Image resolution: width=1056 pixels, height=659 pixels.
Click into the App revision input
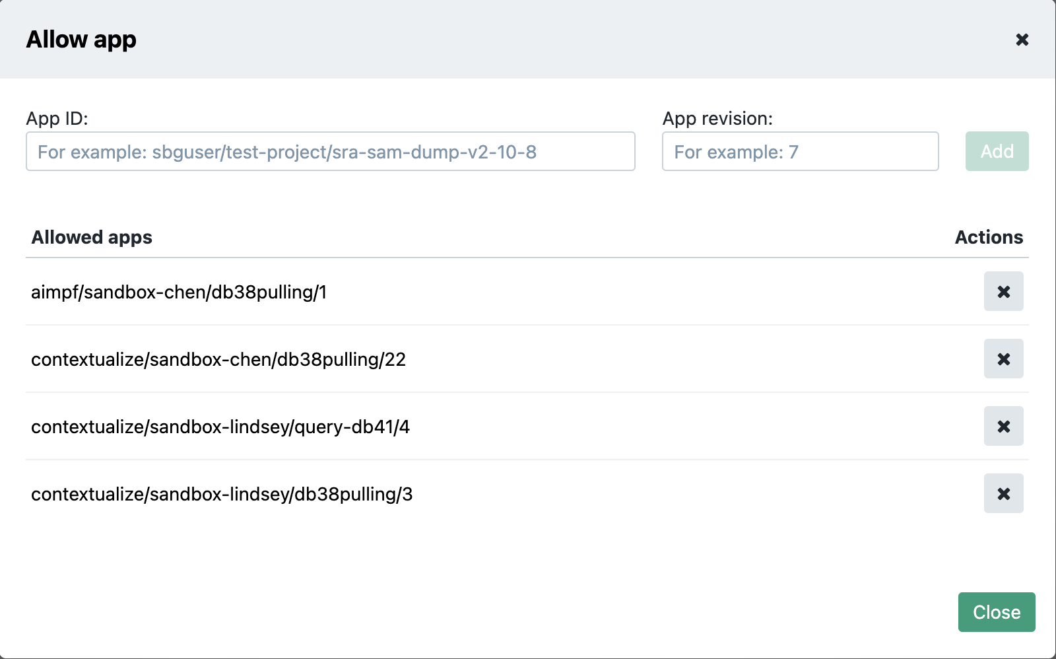coord(800,151)
